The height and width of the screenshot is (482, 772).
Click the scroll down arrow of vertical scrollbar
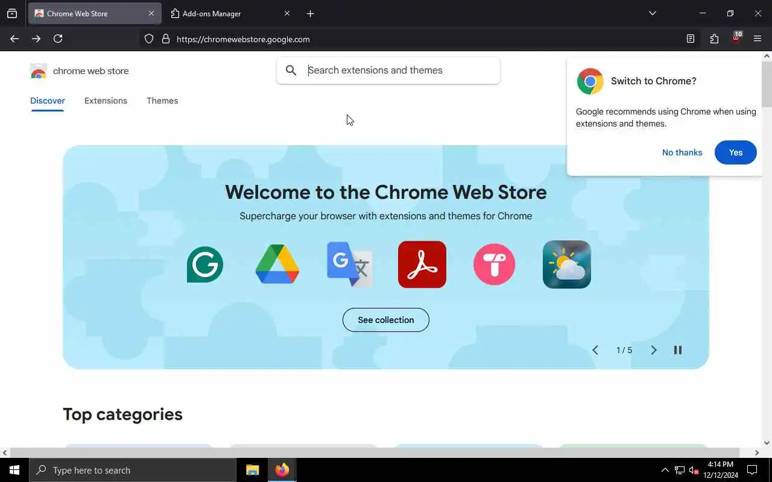pos(767,443)
